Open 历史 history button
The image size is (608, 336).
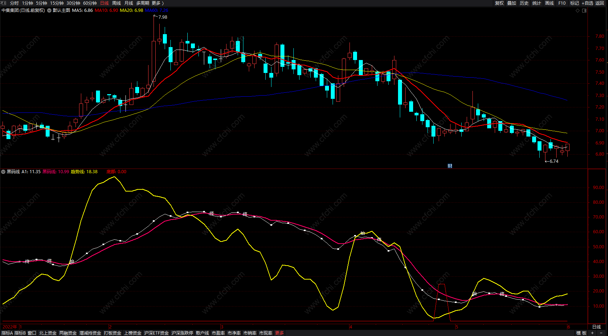coord(524,3)
